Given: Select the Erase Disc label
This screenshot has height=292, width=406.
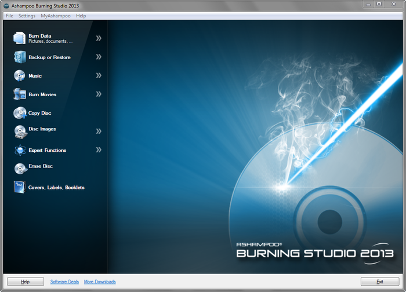Looking at the screenshot, I should click(41, 166).
